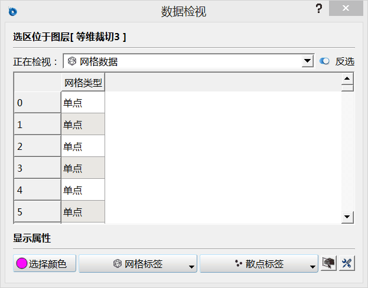
Task: Toggle the 反选 switch
Action: (324, 61)
